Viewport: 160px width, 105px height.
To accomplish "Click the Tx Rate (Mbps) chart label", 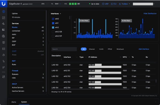I will coord(84,21).
